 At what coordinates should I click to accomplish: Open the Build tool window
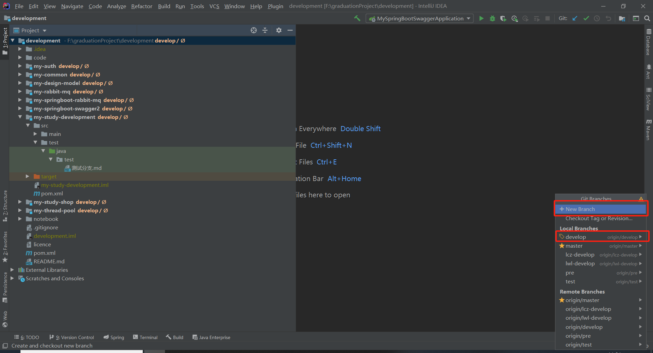(174, 337)
